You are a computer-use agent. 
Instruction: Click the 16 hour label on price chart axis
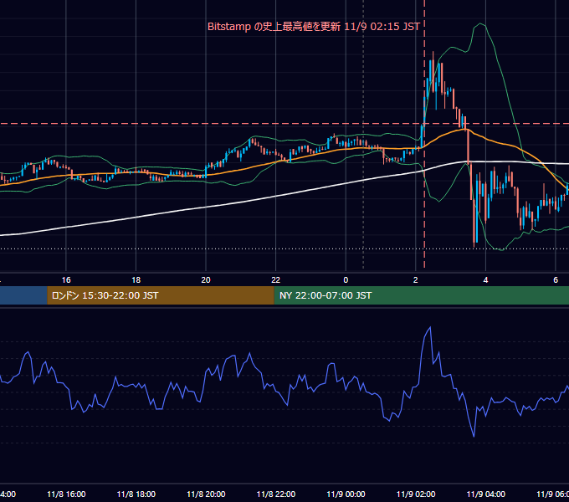66,279
